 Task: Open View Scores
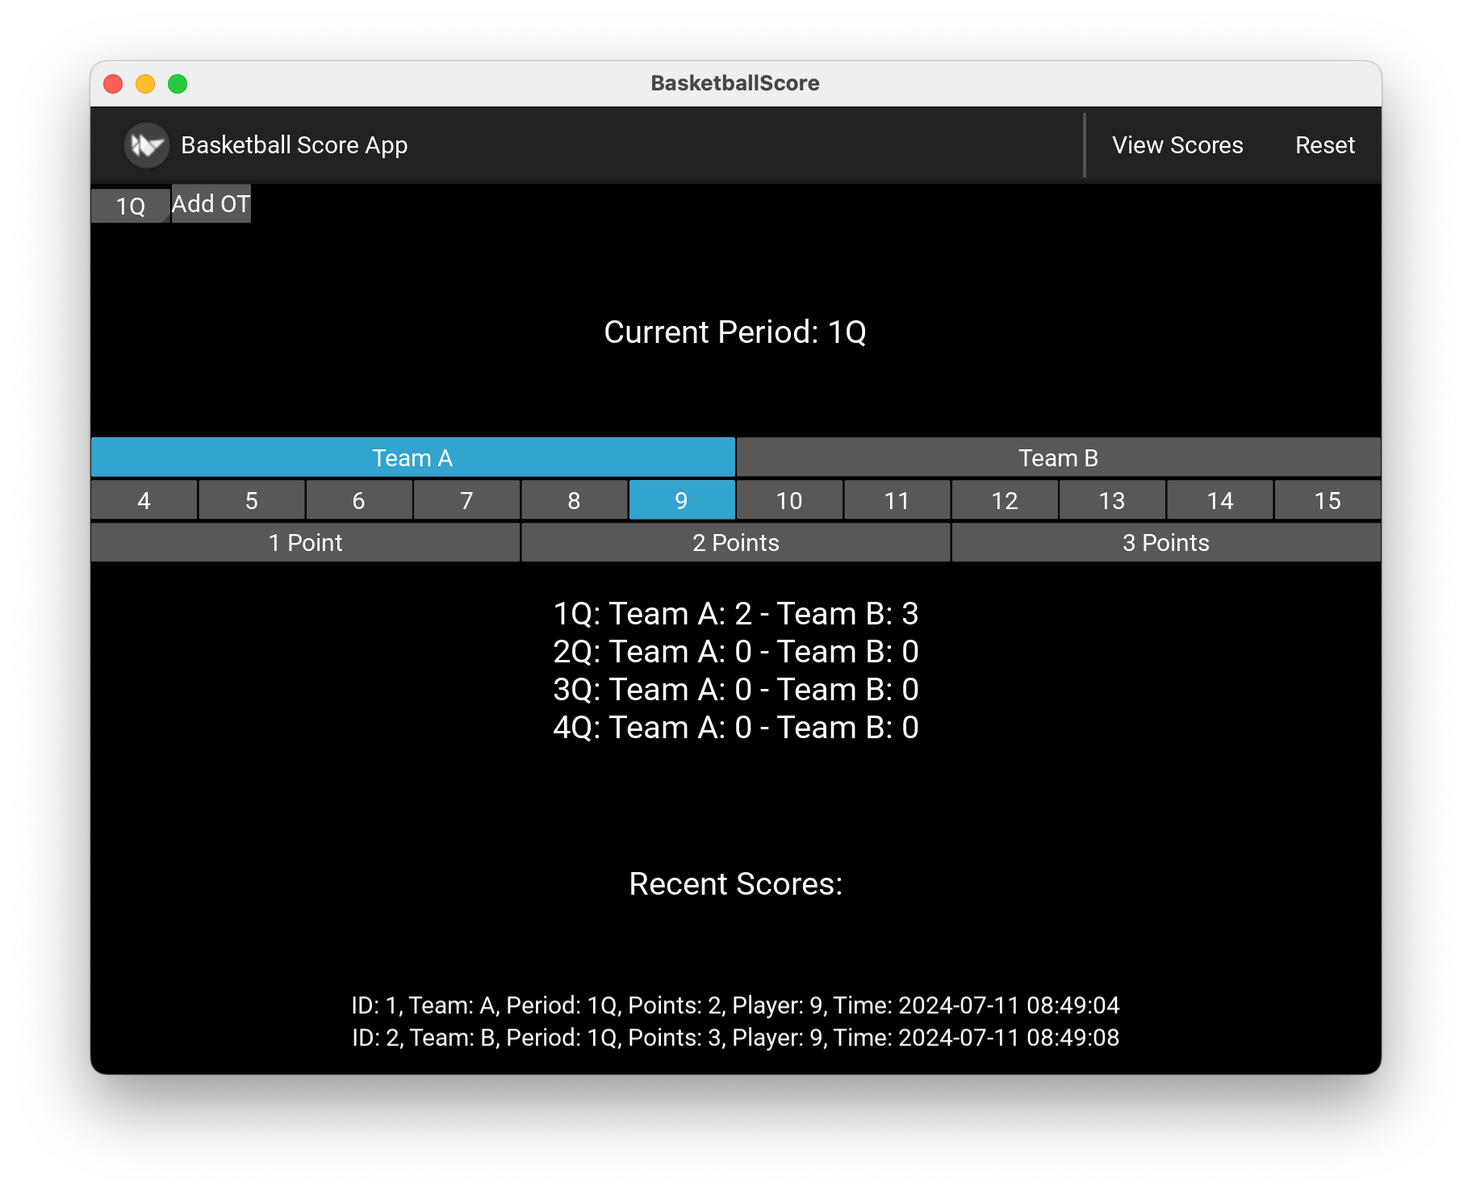pos(1177,144)
